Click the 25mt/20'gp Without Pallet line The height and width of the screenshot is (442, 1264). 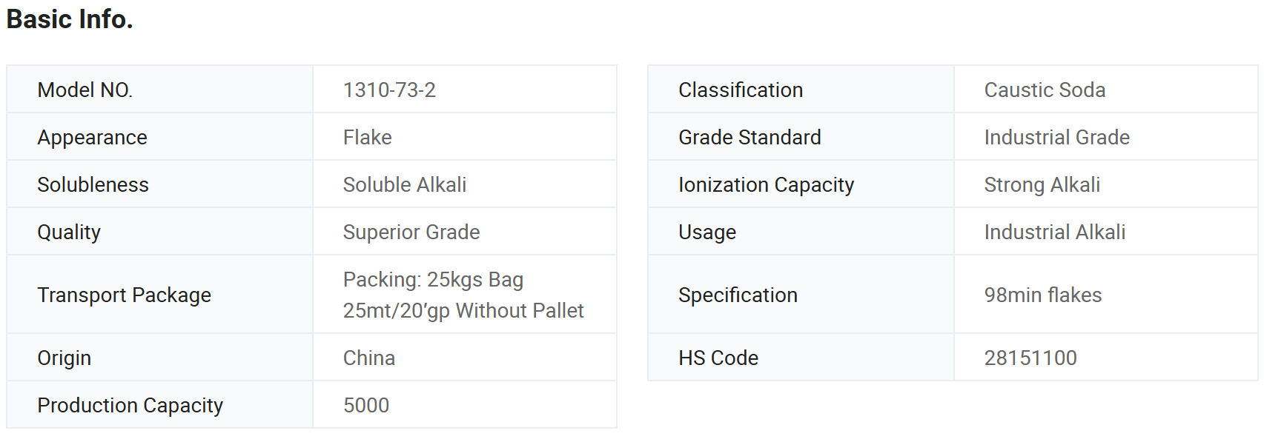(x=463, y=311)
